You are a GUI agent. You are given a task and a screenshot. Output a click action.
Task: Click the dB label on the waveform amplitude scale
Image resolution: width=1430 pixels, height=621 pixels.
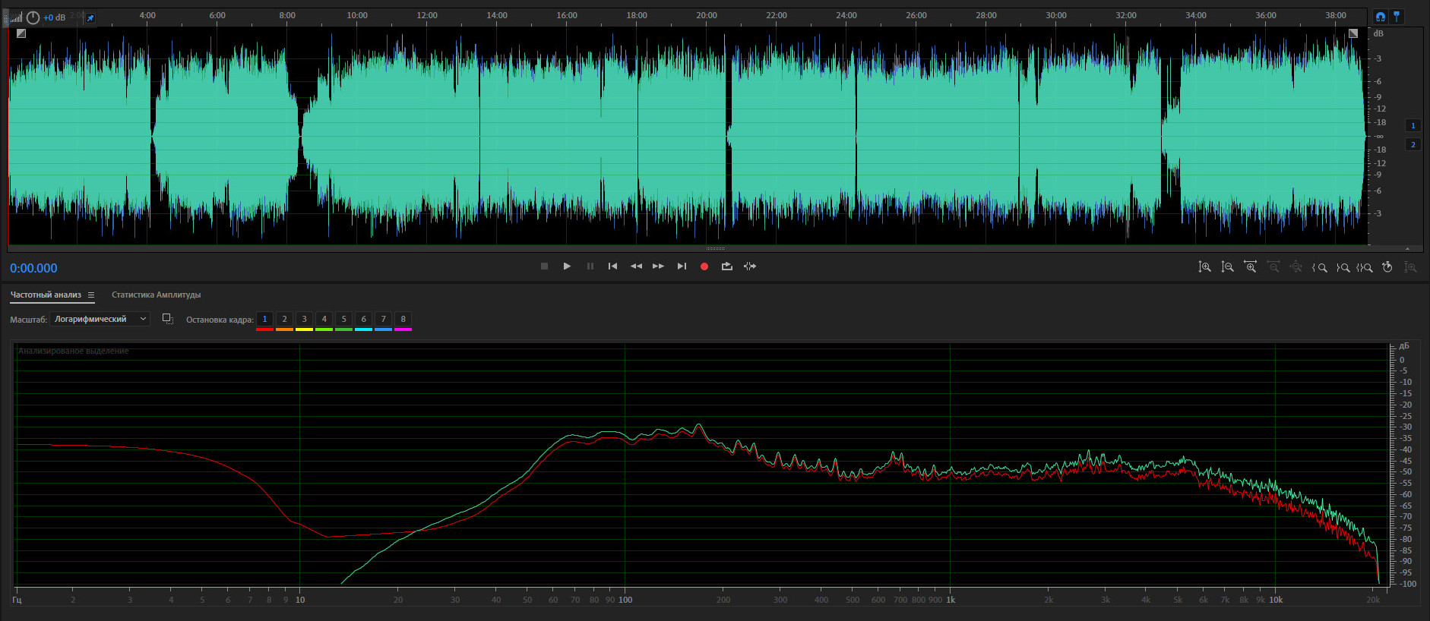1378,33
